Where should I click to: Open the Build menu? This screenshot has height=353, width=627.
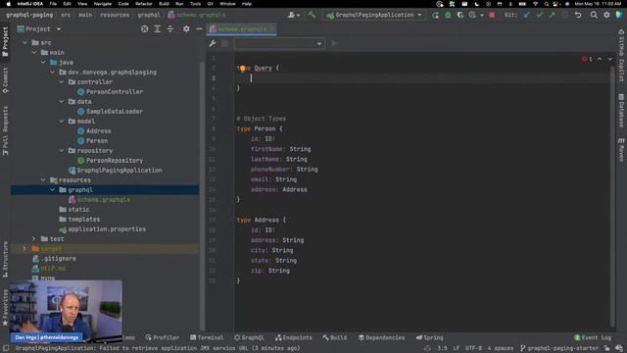click(164, 4)
